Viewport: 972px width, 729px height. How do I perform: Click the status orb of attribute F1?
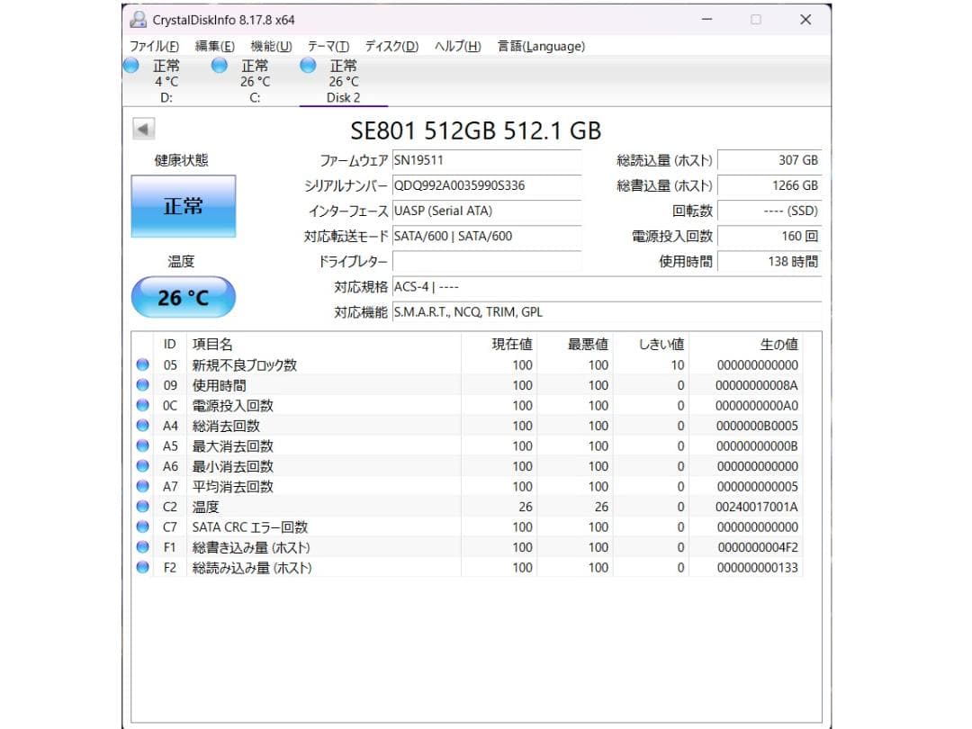coord(142,547)
